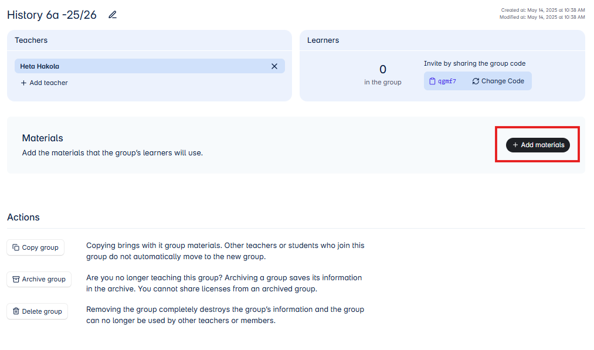Click the pencil icon to rename the group

coord(113,15)
